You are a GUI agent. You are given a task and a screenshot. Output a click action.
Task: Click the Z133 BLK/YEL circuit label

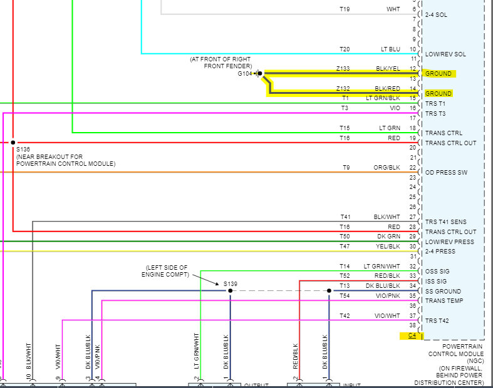368,68
